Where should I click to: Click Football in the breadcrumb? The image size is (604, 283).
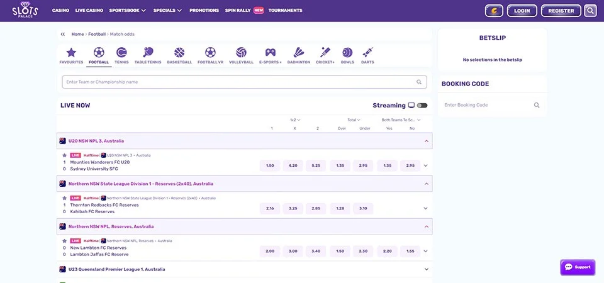click(x=97, y=34)
